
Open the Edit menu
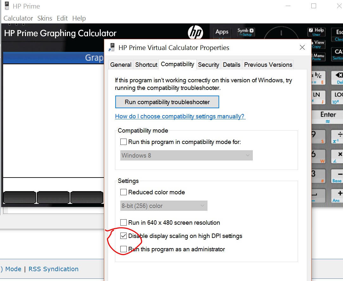(62, 18)
